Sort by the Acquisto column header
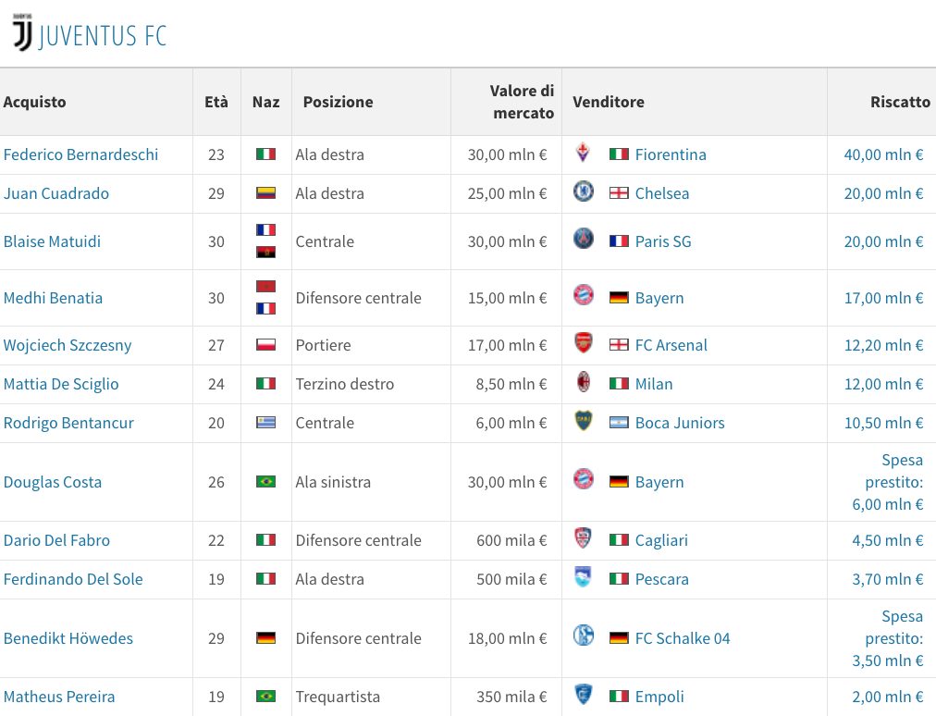The height and width of the screenshot is (716, 936). (x=34, y=102)
